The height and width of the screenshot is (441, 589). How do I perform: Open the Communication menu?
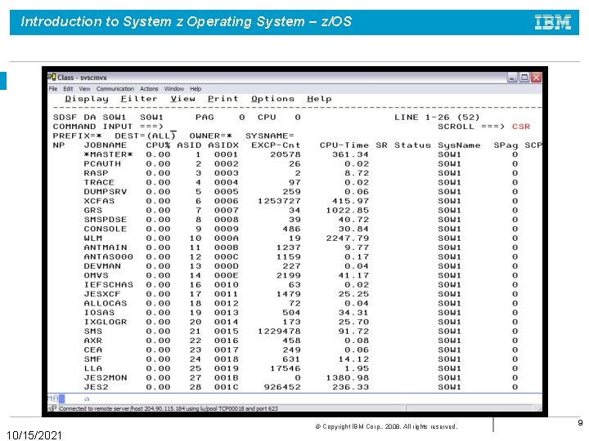(x=115, y=89)
